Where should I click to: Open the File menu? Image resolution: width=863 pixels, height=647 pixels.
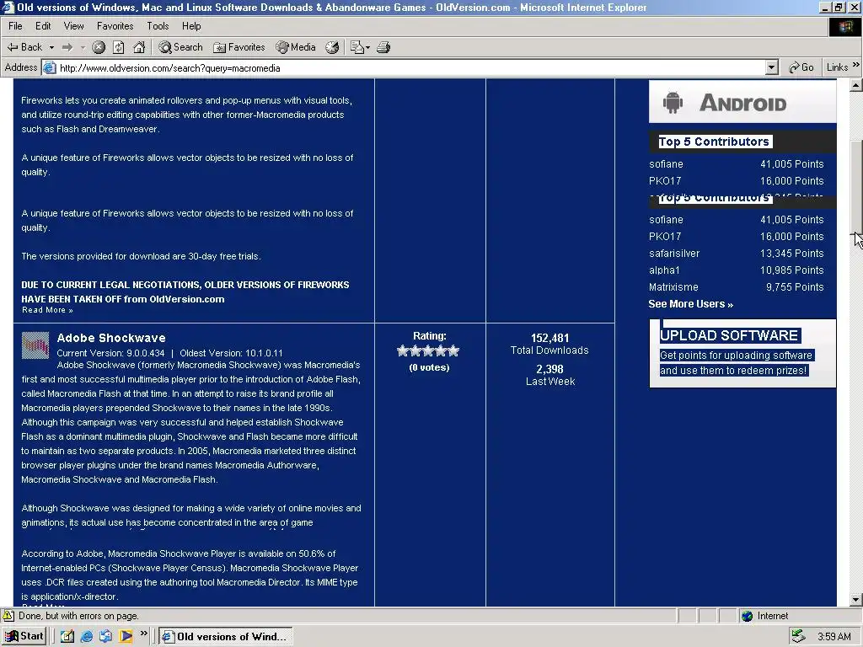(x=15, y=26)
